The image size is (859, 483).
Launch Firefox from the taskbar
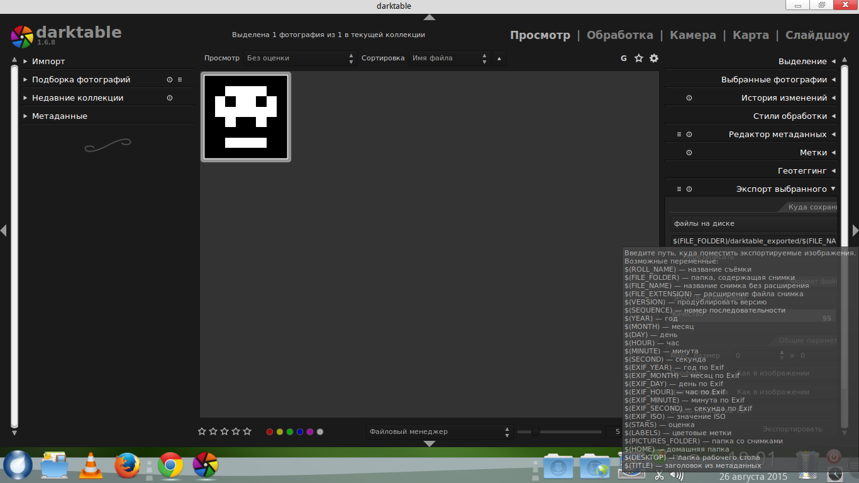click(x=128, y=466)
